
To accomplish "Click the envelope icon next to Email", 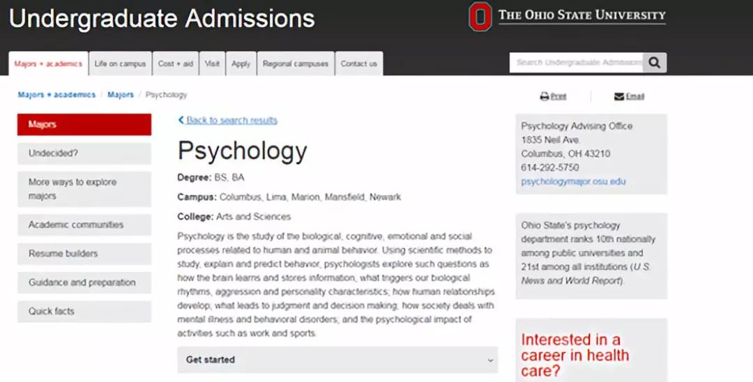I will 618,96.
